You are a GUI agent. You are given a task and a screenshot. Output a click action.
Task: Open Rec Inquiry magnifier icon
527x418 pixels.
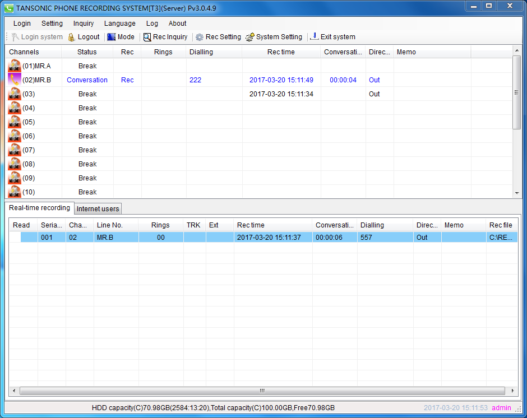(x=147, y=37)
